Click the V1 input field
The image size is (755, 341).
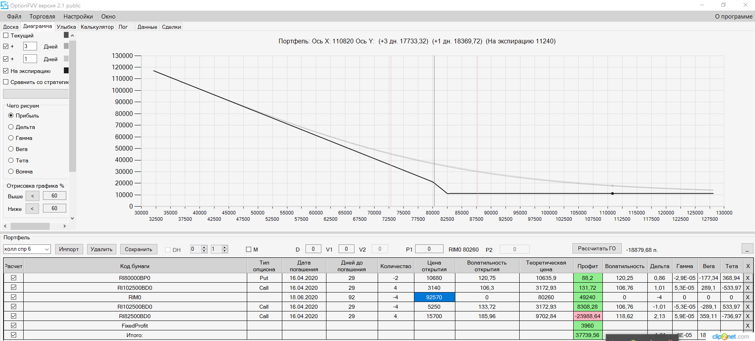click(x=346, y=249)
